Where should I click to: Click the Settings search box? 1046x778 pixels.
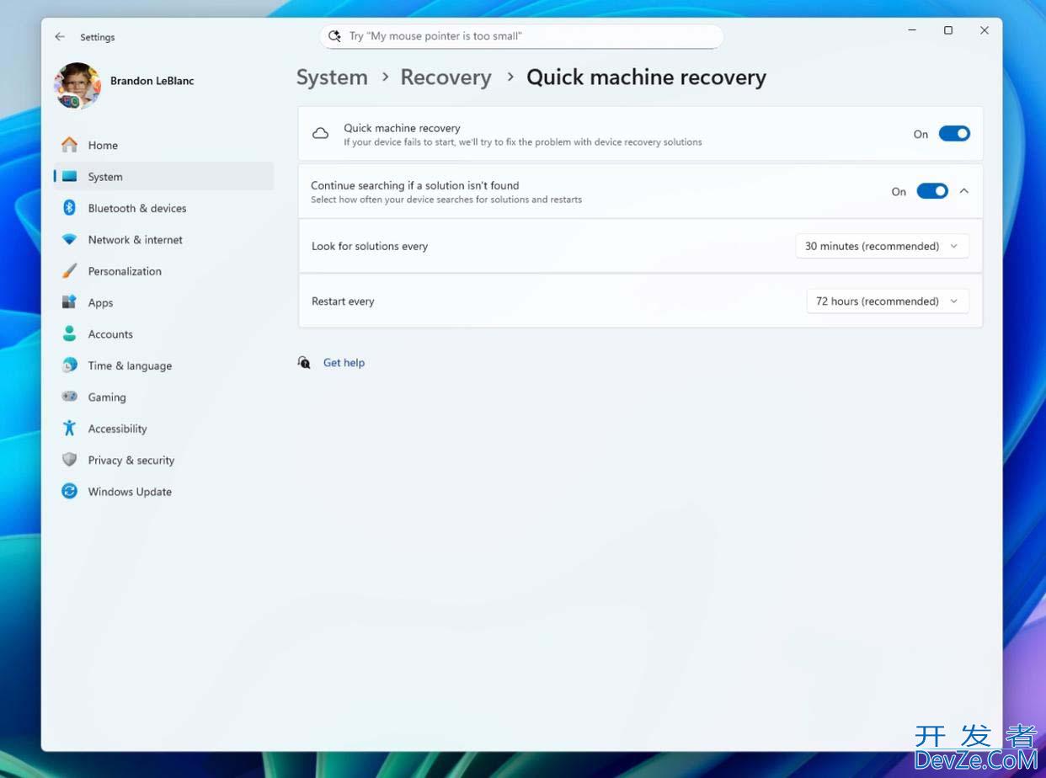tap(522, 36)
